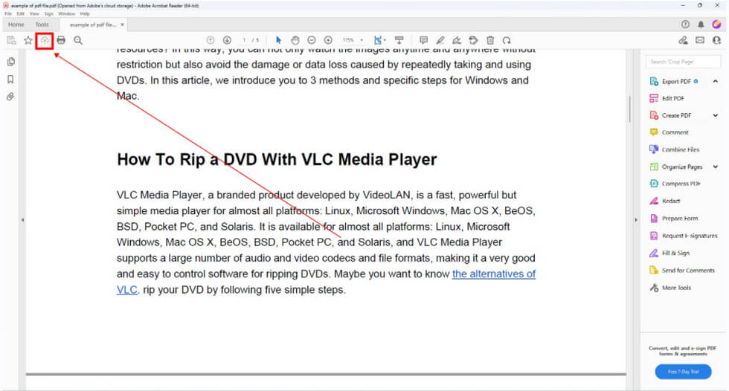Open the Send for Comments tool

click(x=682, y=271)
